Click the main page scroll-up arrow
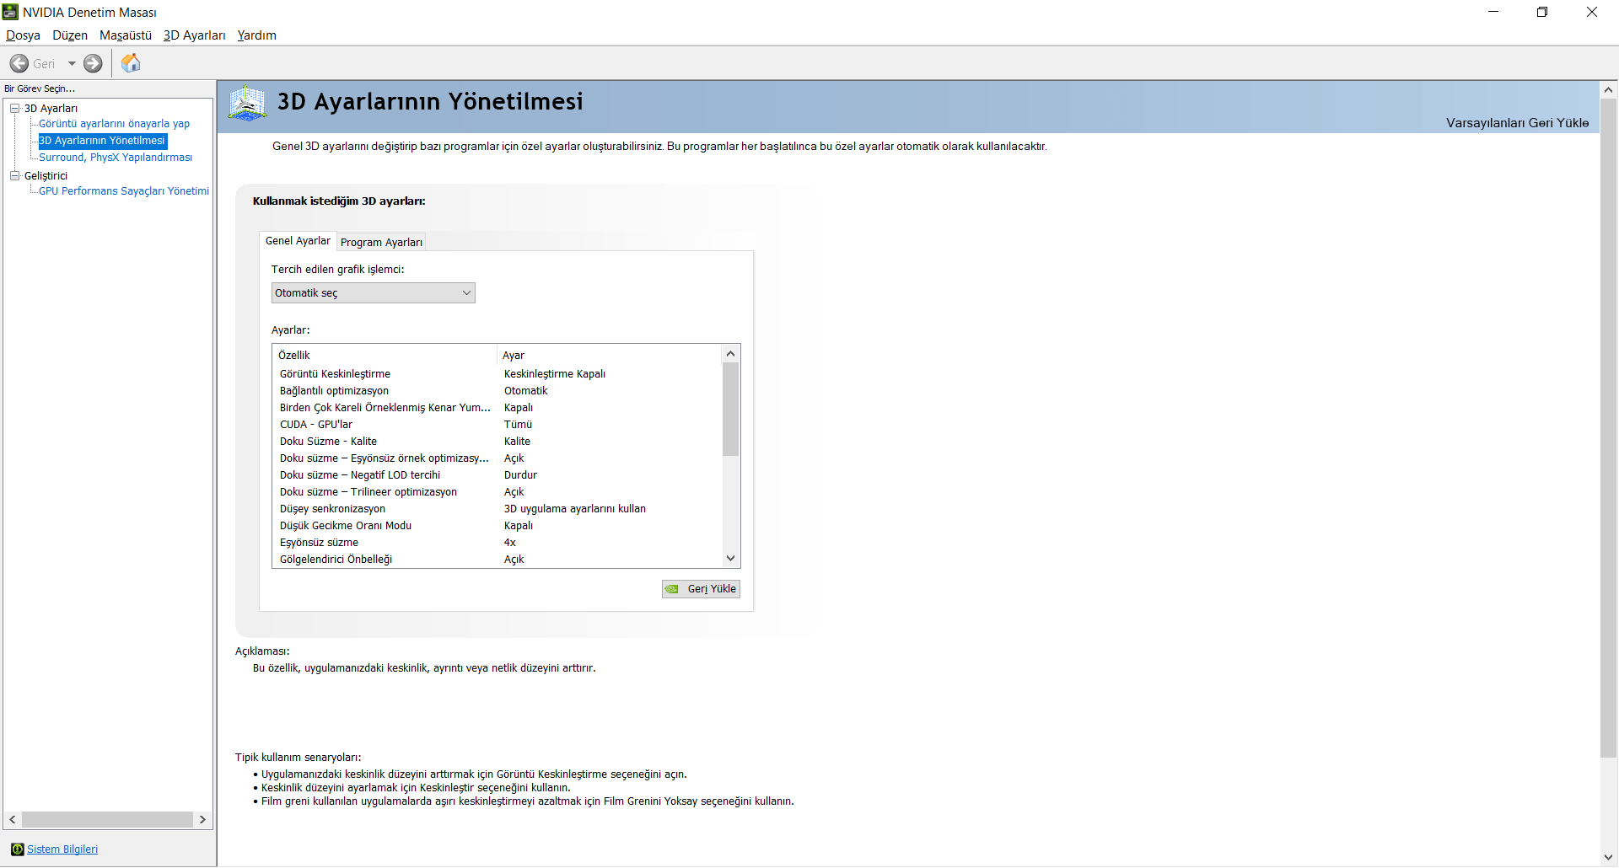The image size is (1619, 868). [1608, 89]
